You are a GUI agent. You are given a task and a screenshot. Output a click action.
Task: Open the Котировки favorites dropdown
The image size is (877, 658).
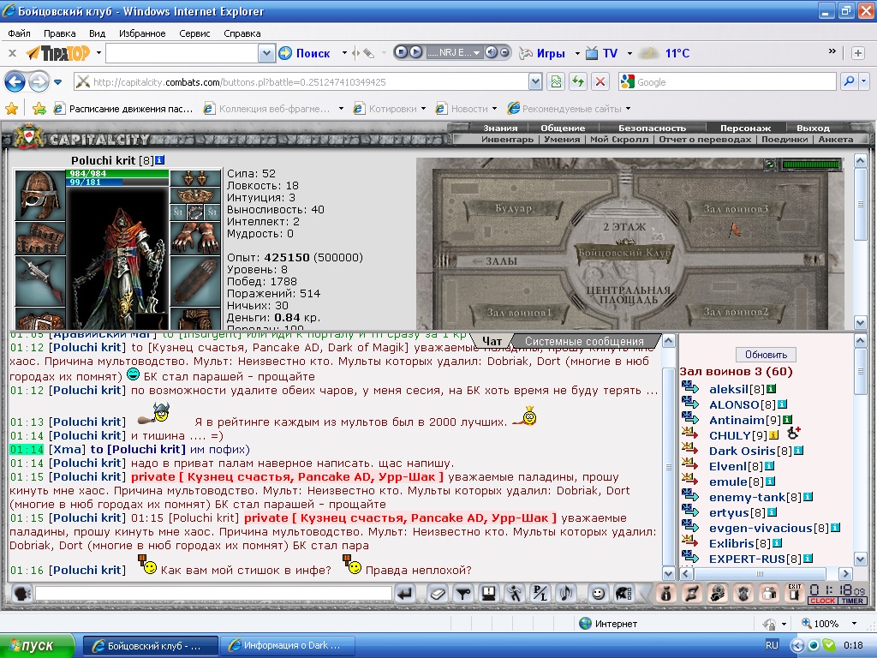[423, 109]
